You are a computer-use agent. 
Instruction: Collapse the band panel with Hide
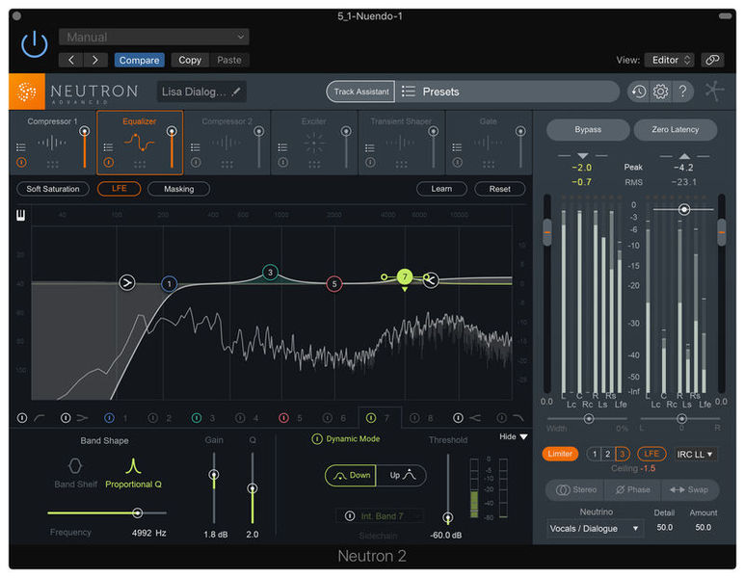pyautogui.click(x=513, y=436)
